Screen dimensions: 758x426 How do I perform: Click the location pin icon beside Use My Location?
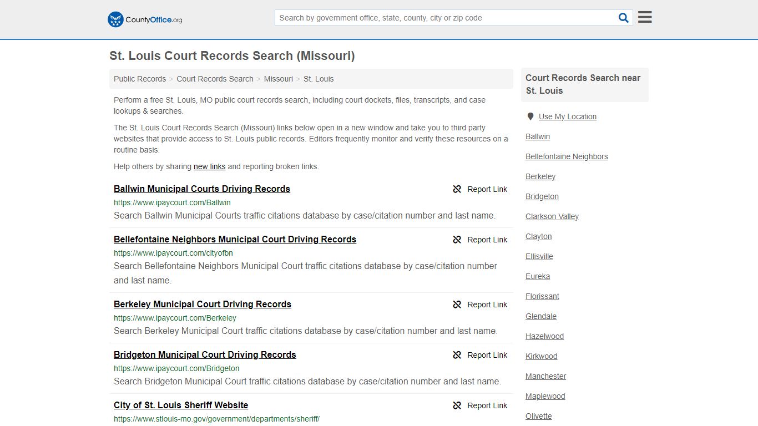click(530, 116)
